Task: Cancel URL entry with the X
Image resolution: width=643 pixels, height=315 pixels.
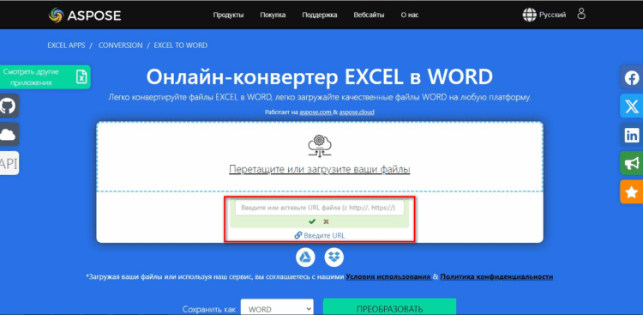Action: click(x=326, y=221)
